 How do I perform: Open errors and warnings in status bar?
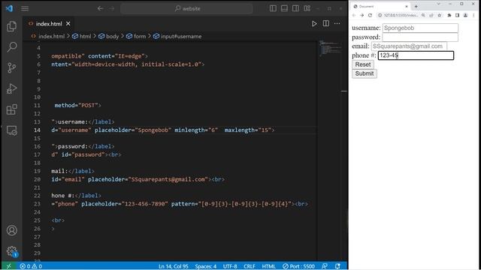pos(31,266)
